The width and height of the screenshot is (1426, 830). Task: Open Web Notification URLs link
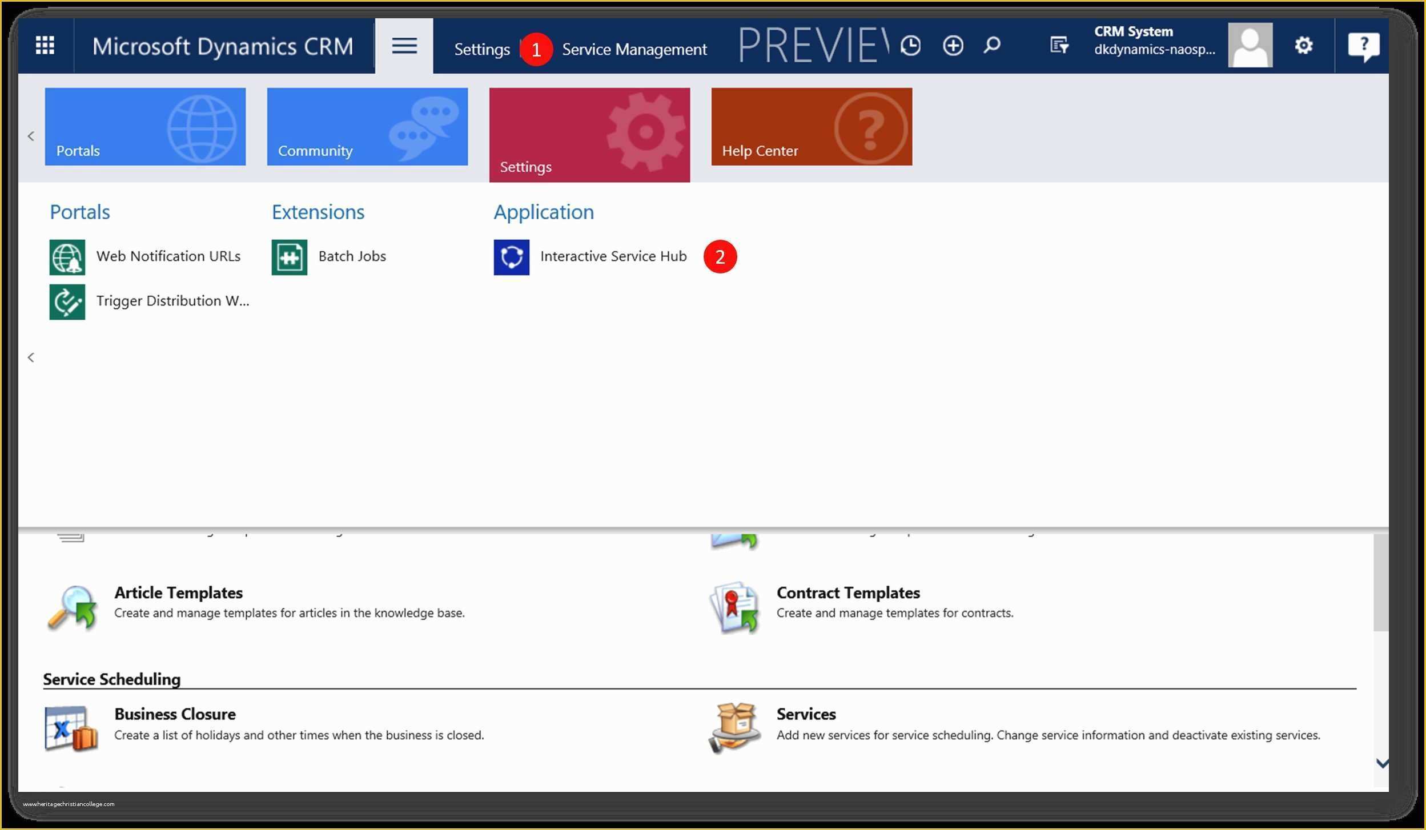pyautogui.click(x=168, y=256)
